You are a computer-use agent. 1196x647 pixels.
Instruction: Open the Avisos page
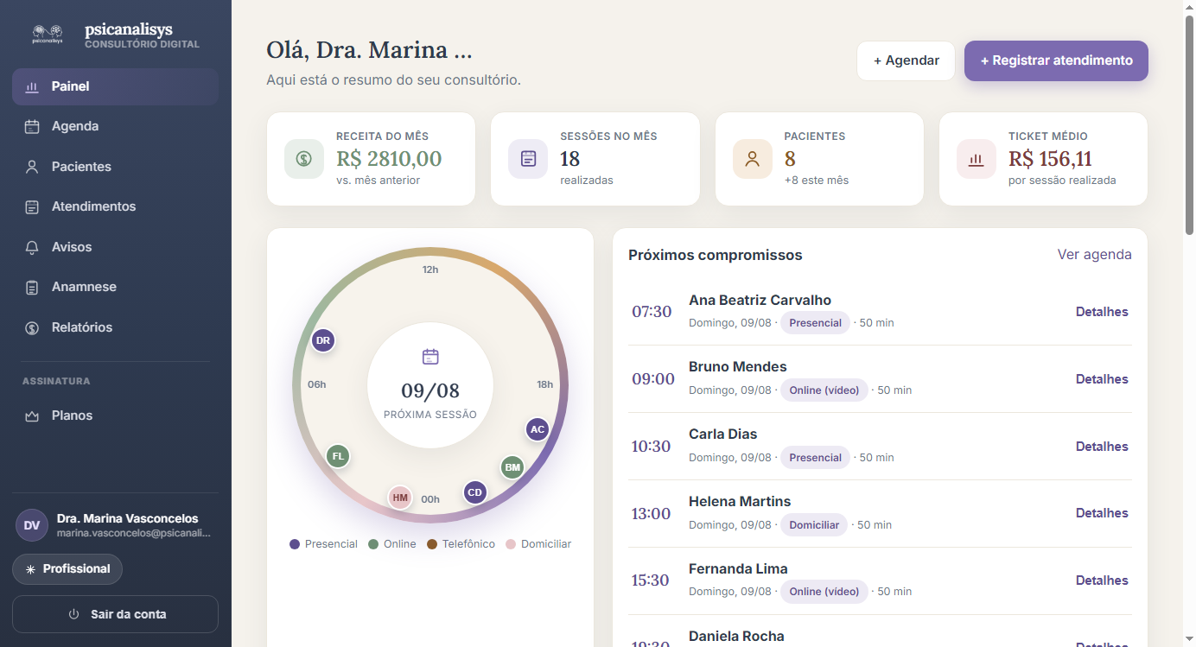pos(115,247)
